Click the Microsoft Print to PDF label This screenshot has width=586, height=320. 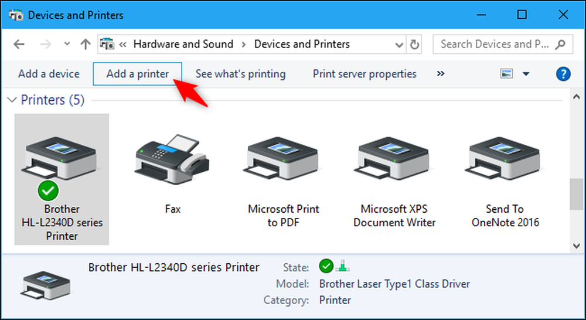pyautogui.click(x=283, y=216)
